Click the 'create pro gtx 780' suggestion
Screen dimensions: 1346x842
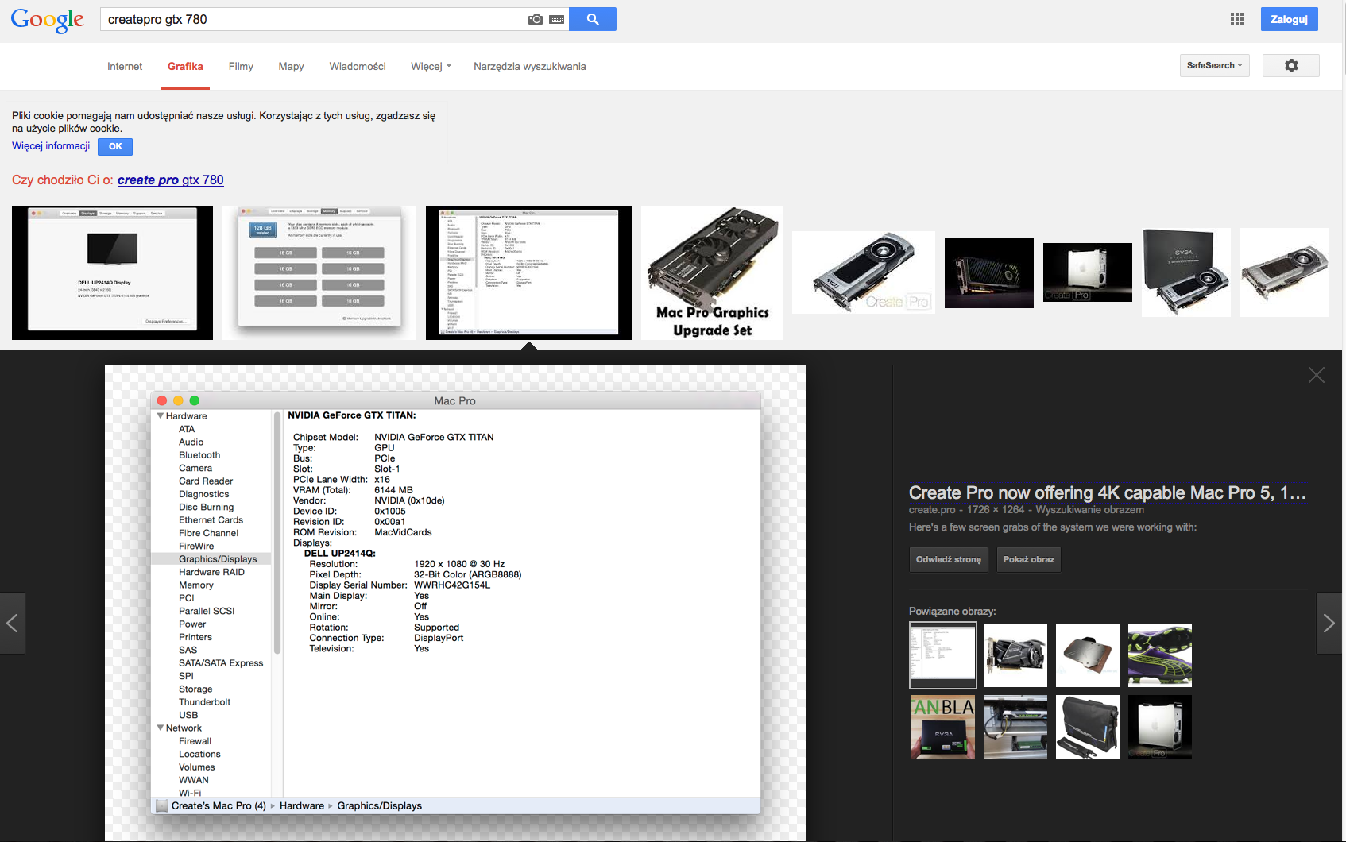coord(171,180)
